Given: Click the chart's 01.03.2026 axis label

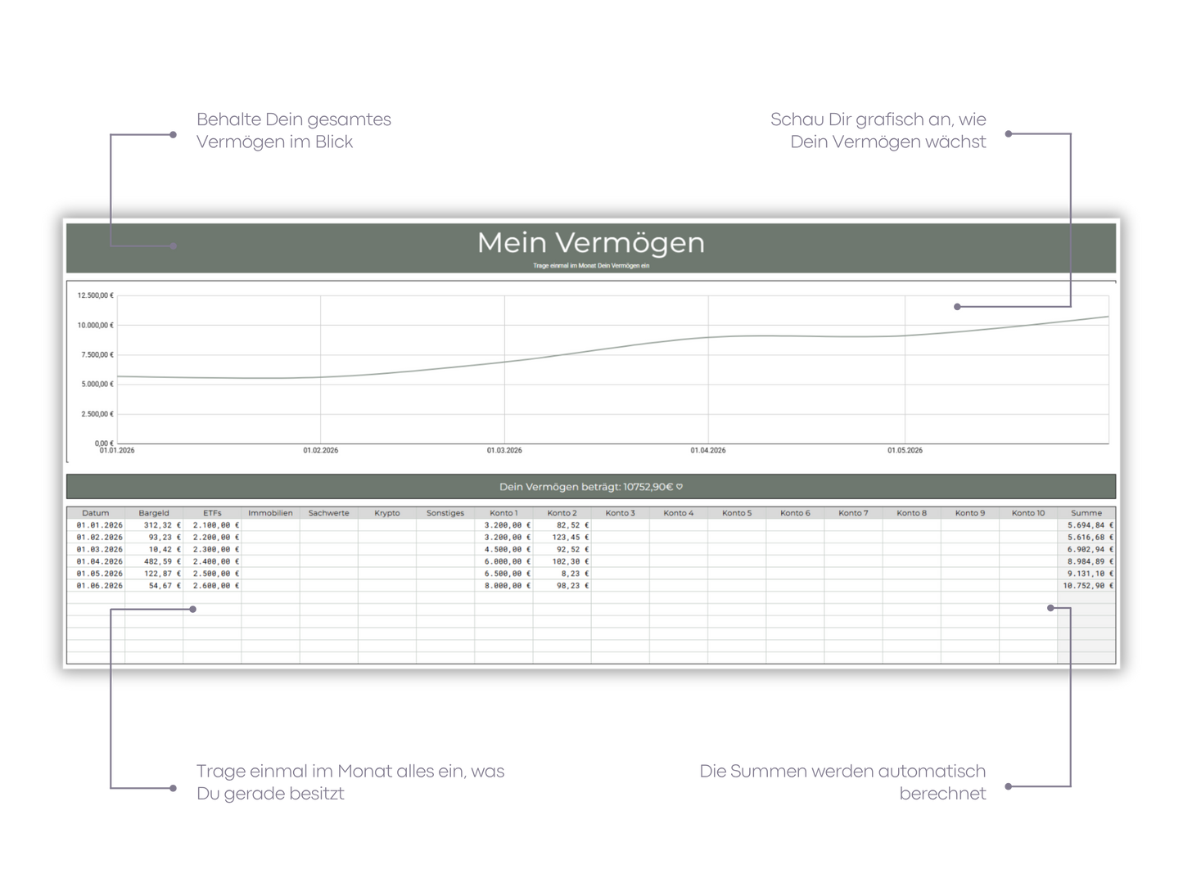Looking at the screenshot, I should (504, 451).
